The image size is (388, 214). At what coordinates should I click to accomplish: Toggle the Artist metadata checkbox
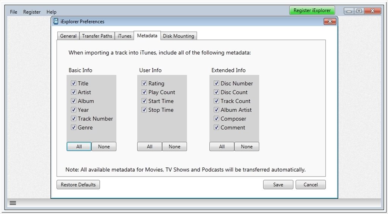click(x=74, y=92)
